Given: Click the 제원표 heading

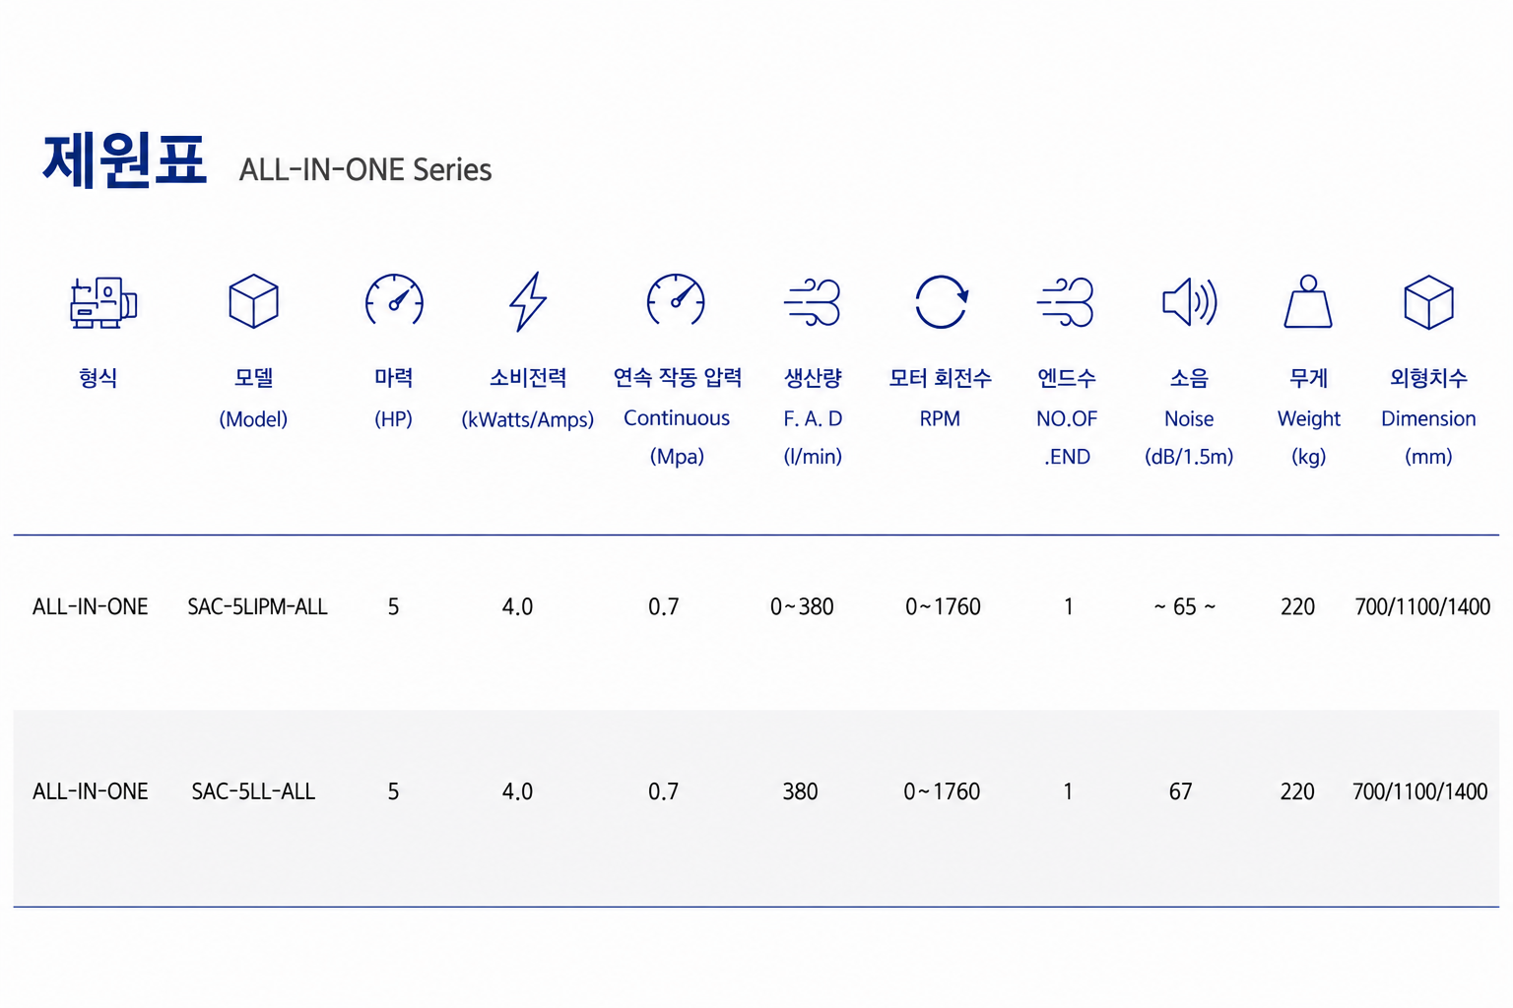Looking at the screenshot, I should (124, 160).
